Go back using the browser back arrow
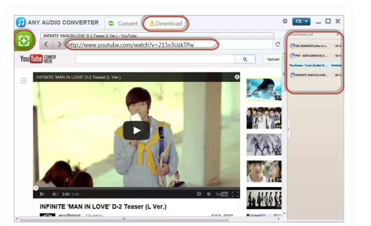 (x=47, y=45)
